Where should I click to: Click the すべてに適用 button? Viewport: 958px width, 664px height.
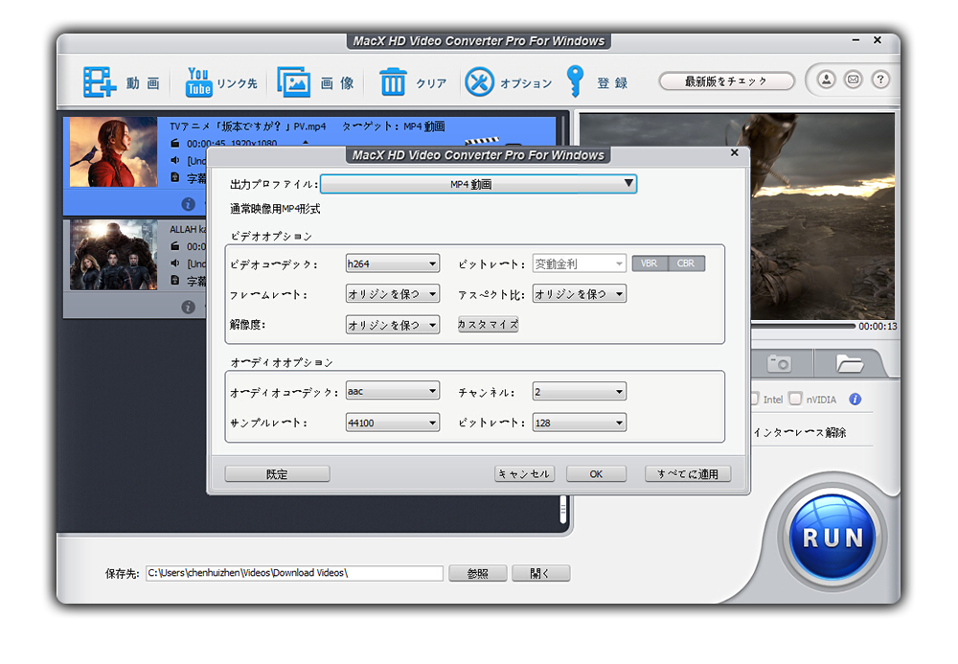coord(688,474)
